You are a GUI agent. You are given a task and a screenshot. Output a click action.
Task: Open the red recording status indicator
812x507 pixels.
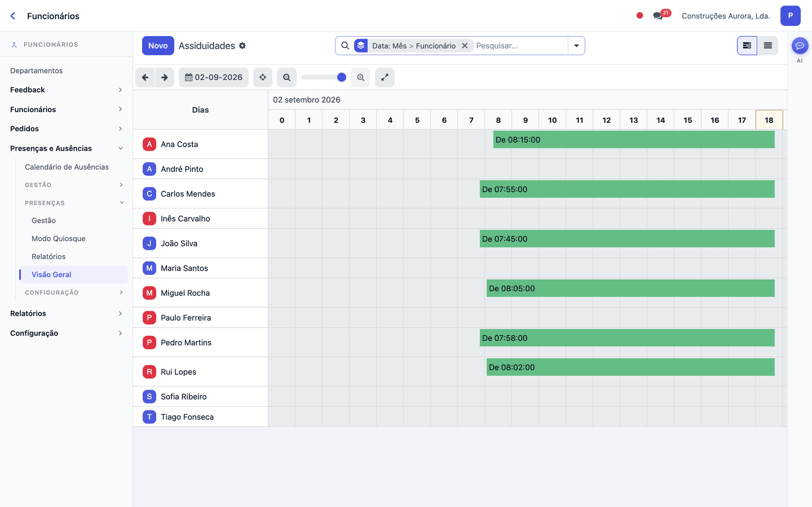coord(639,16)
